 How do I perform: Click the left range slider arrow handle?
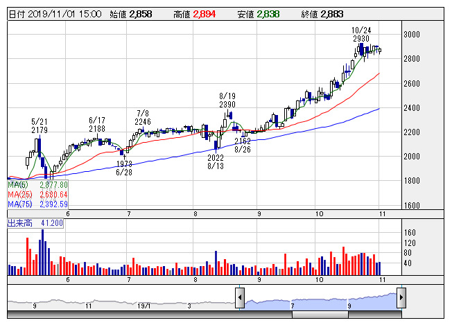[240, 298]
